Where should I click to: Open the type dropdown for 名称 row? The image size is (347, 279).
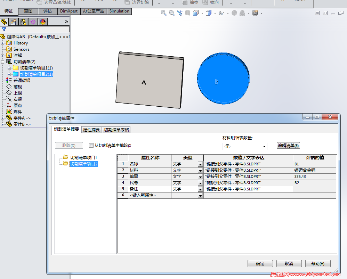[200, 164]
